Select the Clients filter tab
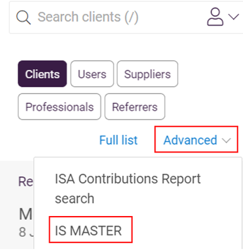The image size is (243, 252). point(42,74)
